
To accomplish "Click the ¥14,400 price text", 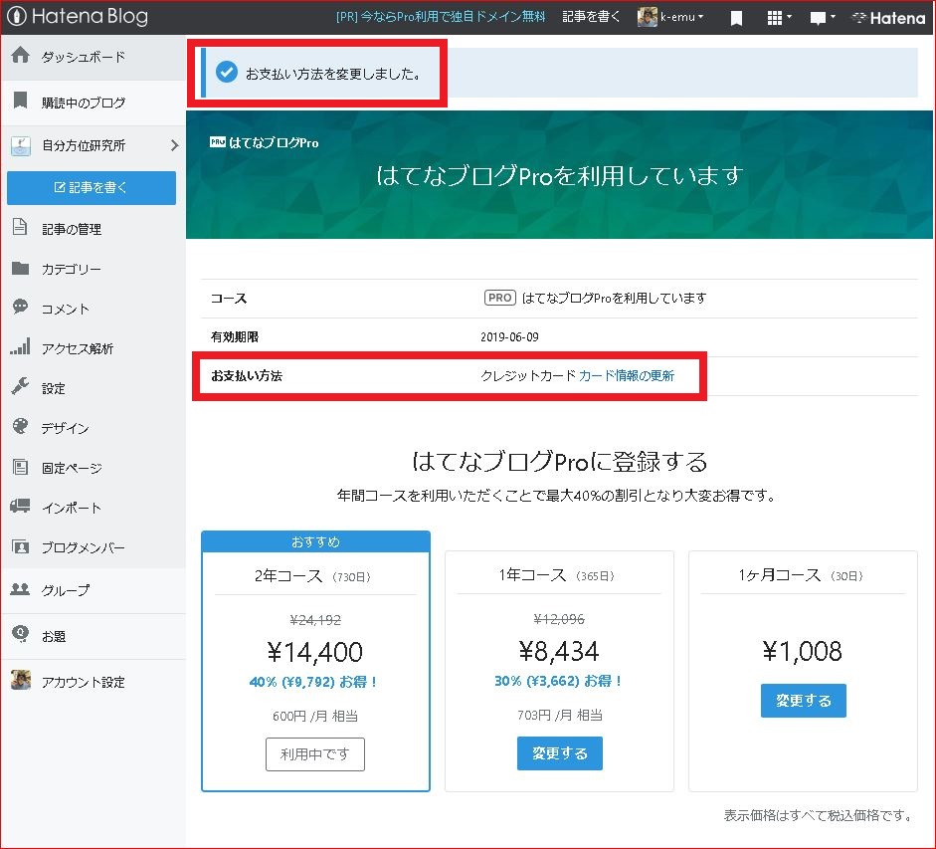I will (315, 652).
